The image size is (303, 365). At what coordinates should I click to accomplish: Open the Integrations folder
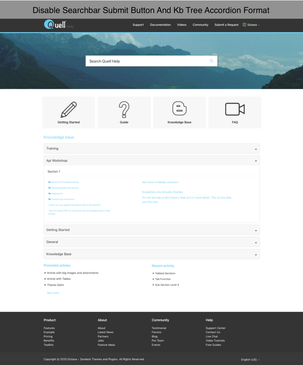tap(56, 194)
